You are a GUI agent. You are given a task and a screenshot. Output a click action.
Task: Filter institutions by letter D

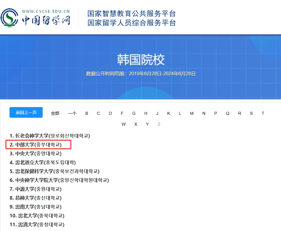tap(110, 113)
